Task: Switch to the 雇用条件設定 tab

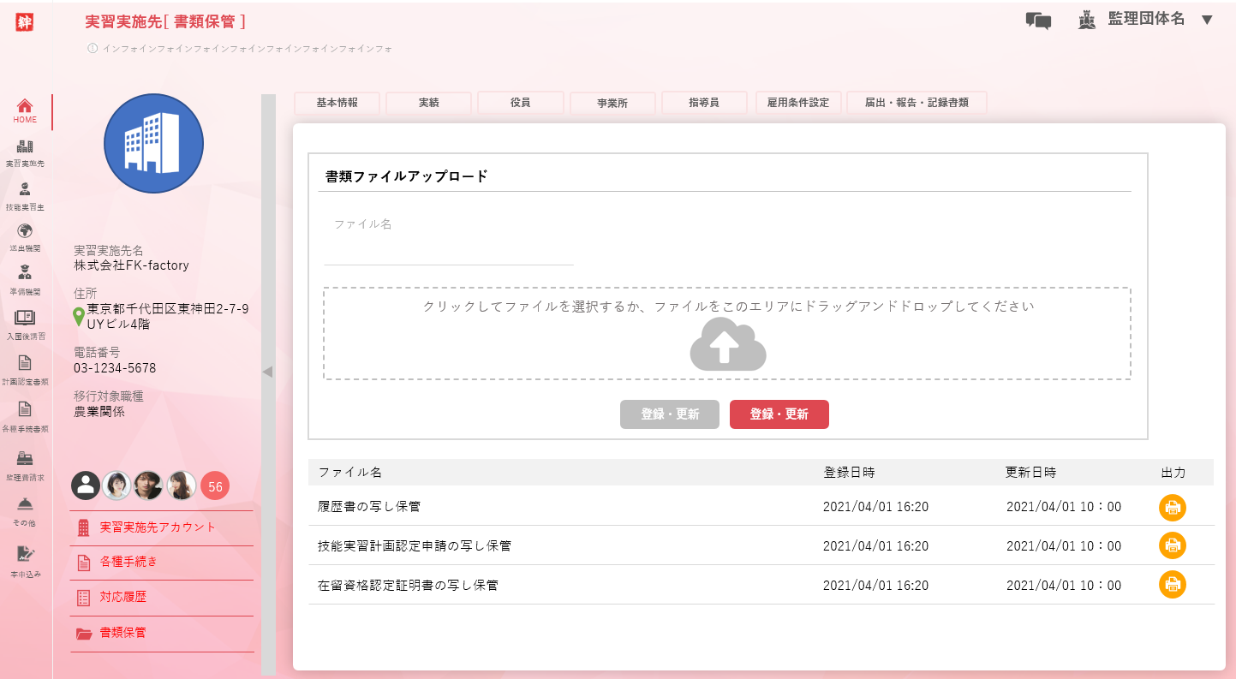Action: point(797,103)
